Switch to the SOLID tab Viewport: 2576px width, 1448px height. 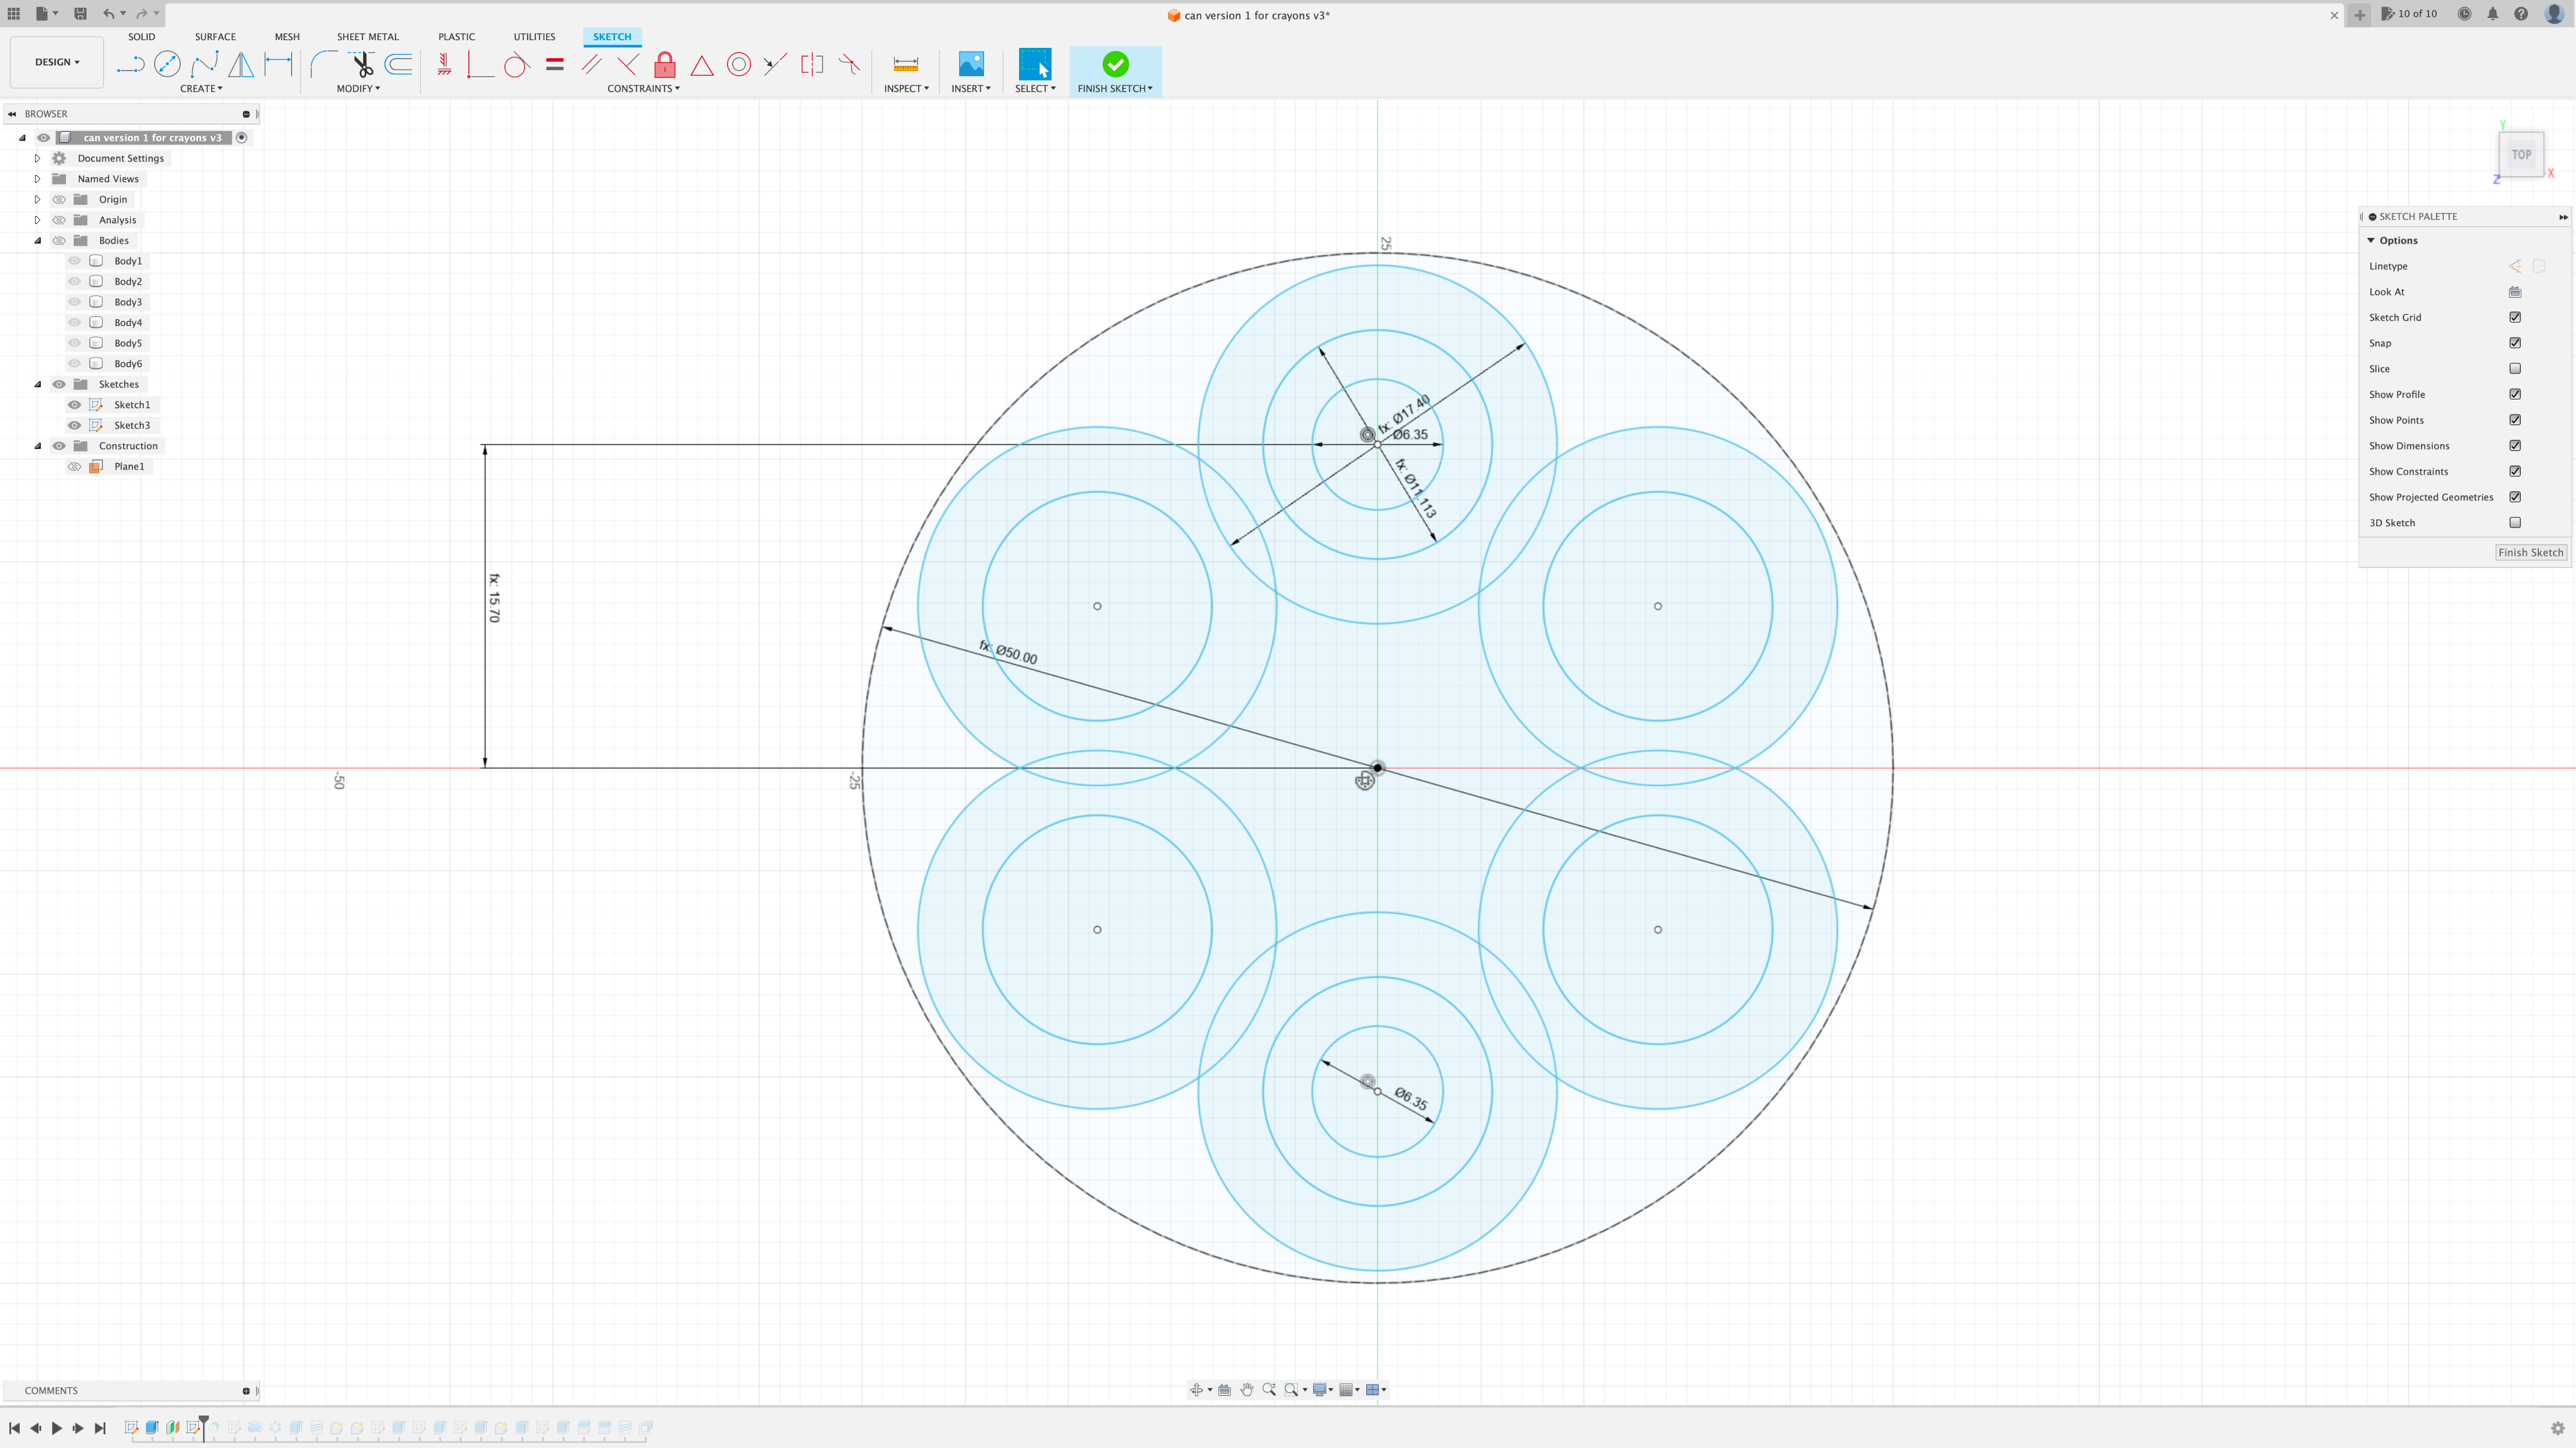tap(141, 37)
